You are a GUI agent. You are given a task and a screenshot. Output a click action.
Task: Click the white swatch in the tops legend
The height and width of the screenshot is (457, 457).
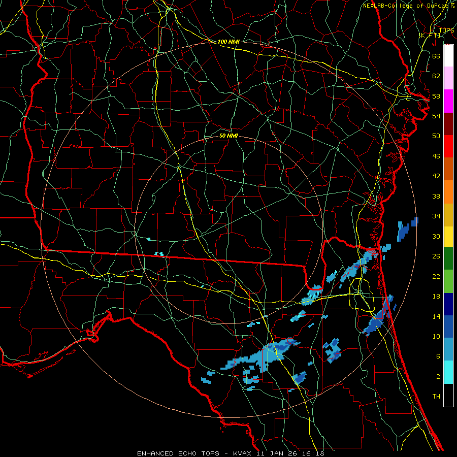point(448,56)
